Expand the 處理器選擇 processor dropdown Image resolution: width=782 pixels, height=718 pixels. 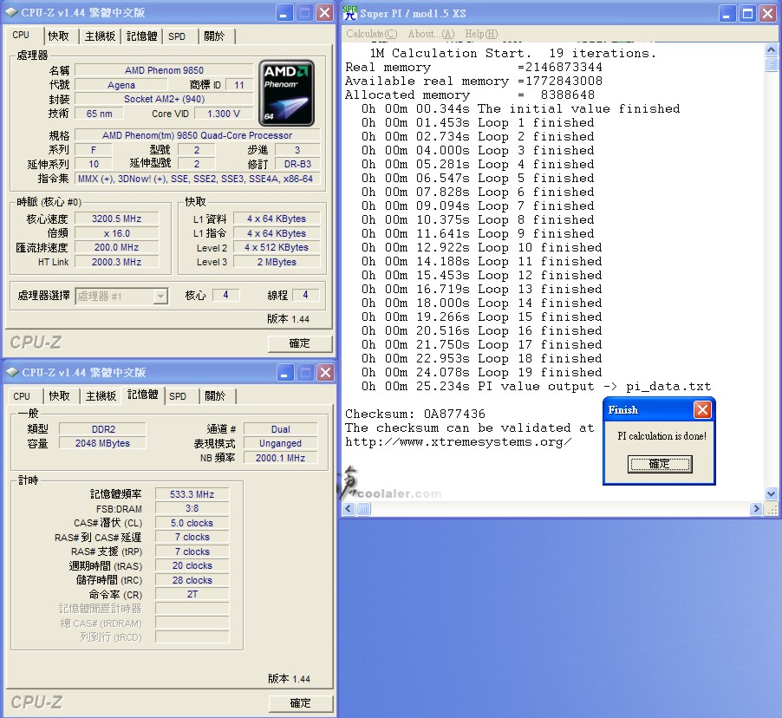pyautogui.click(x=160, y=297)
